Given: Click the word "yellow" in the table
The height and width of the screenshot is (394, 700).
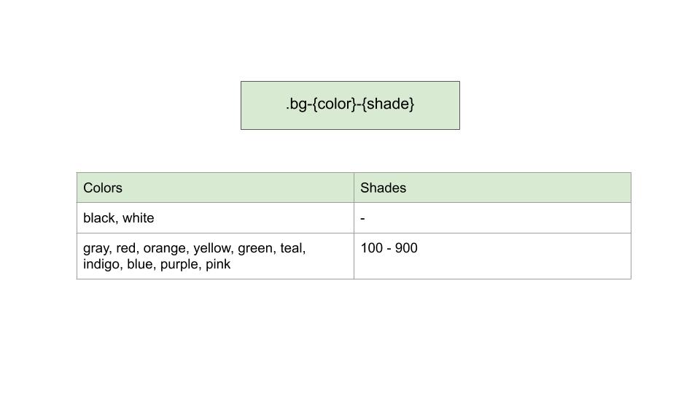Looking at the screenshot, I should point(211,249).
